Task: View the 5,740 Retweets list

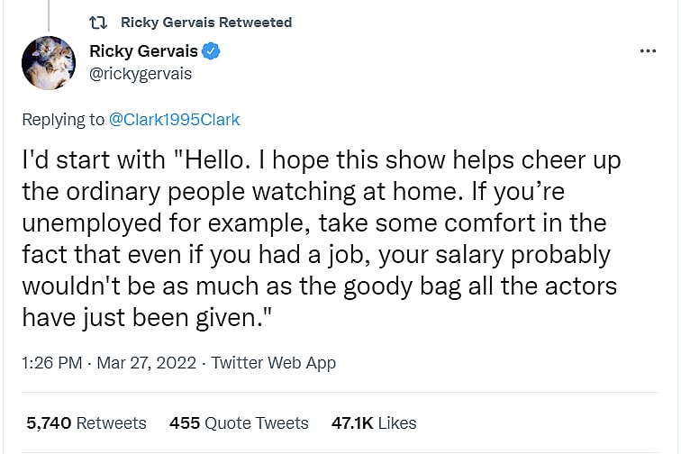Action: point(86,422)
